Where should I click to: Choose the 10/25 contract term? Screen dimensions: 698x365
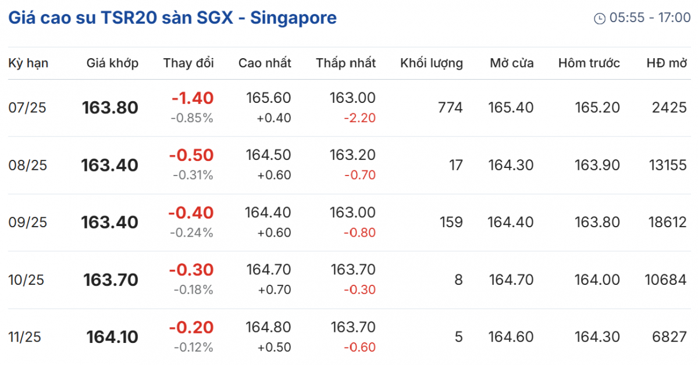(27, 280)
